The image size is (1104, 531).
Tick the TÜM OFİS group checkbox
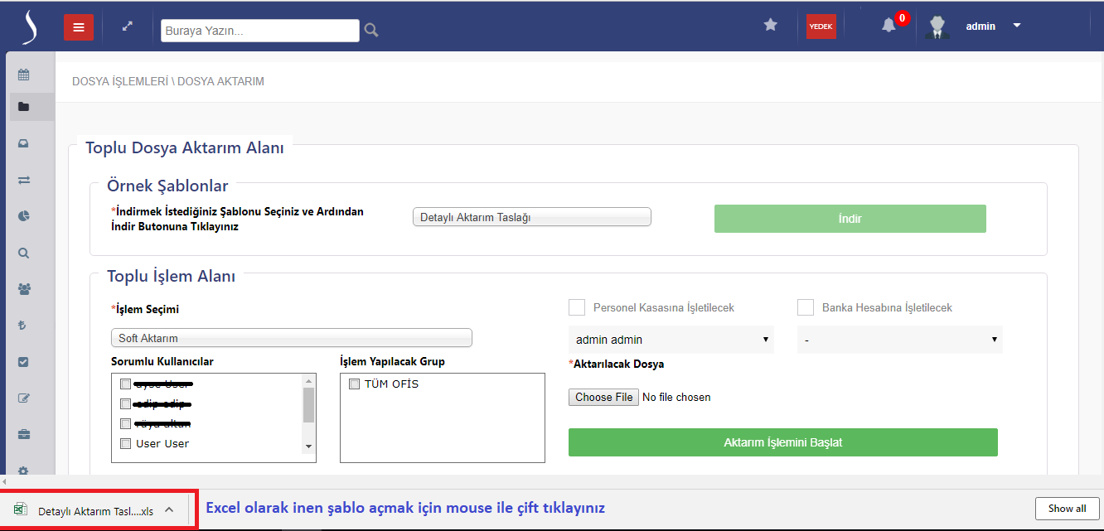pyautogui.click(x=354, y=384)
